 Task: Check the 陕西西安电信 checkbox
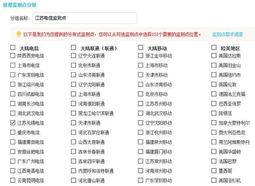(x=13, y=56)
